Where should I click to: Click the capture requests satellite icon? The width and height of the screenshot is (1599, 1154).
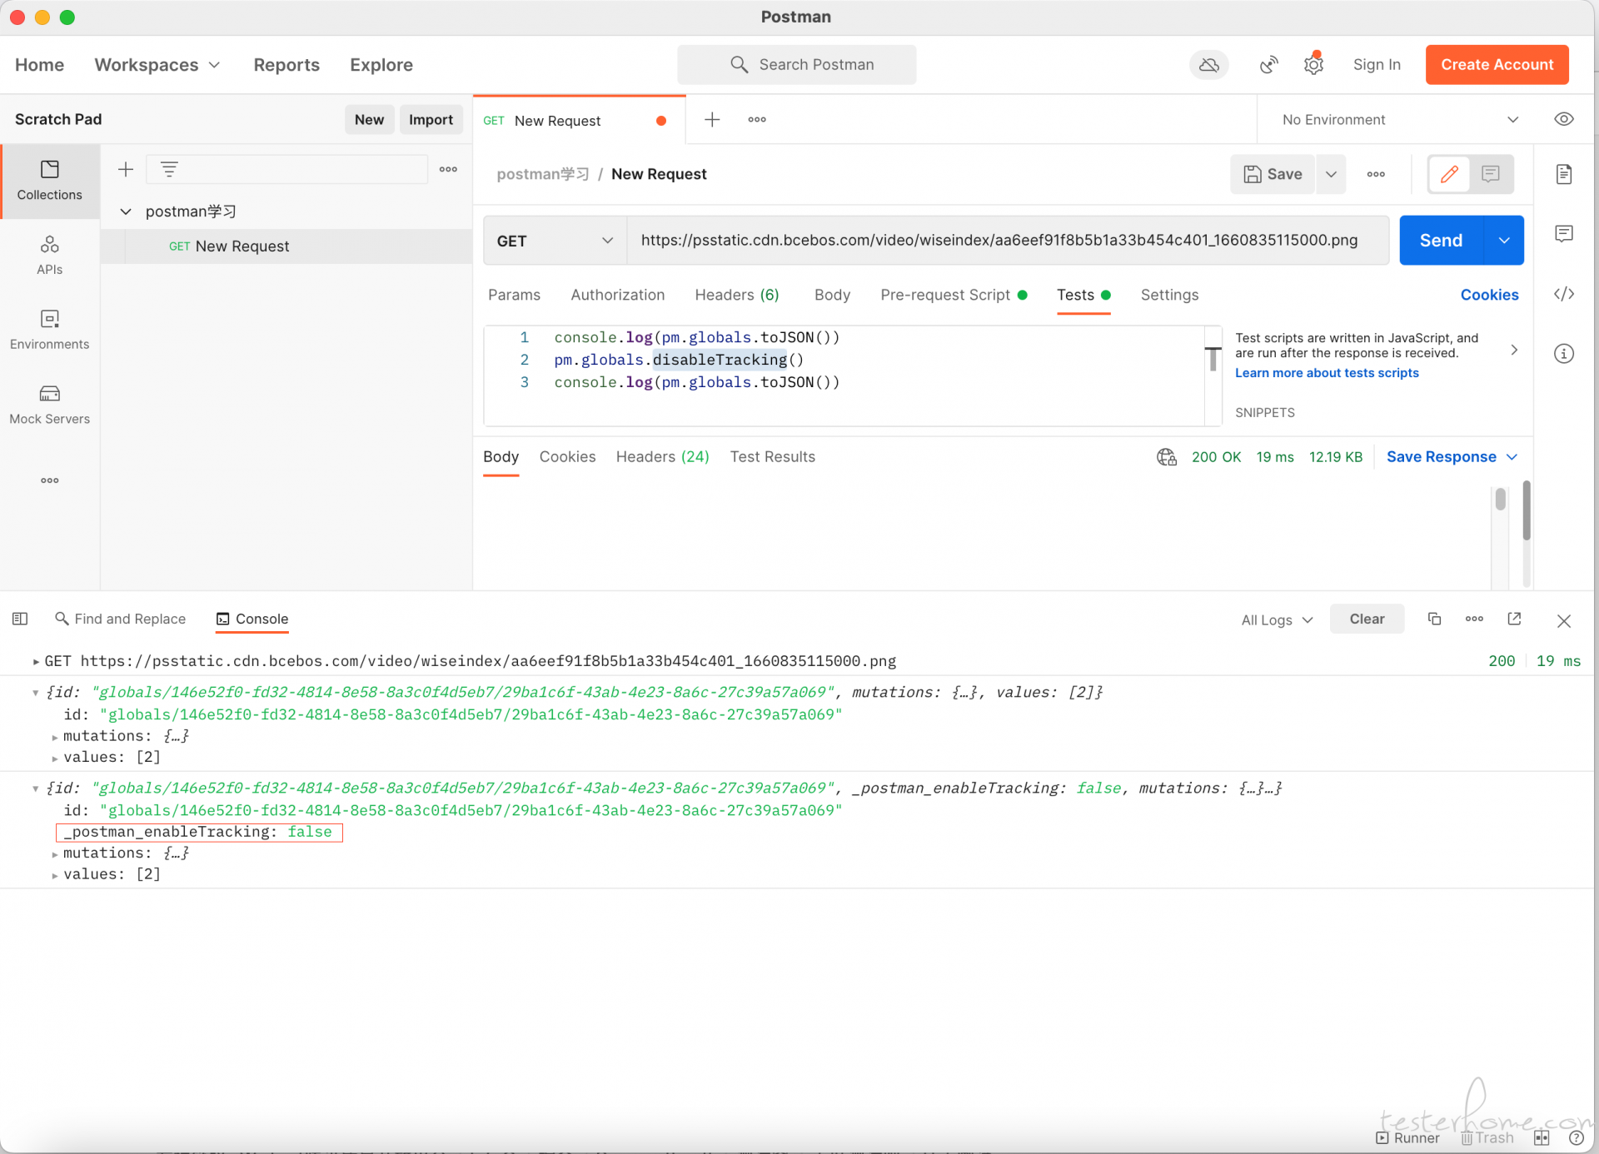(1268, 65)
